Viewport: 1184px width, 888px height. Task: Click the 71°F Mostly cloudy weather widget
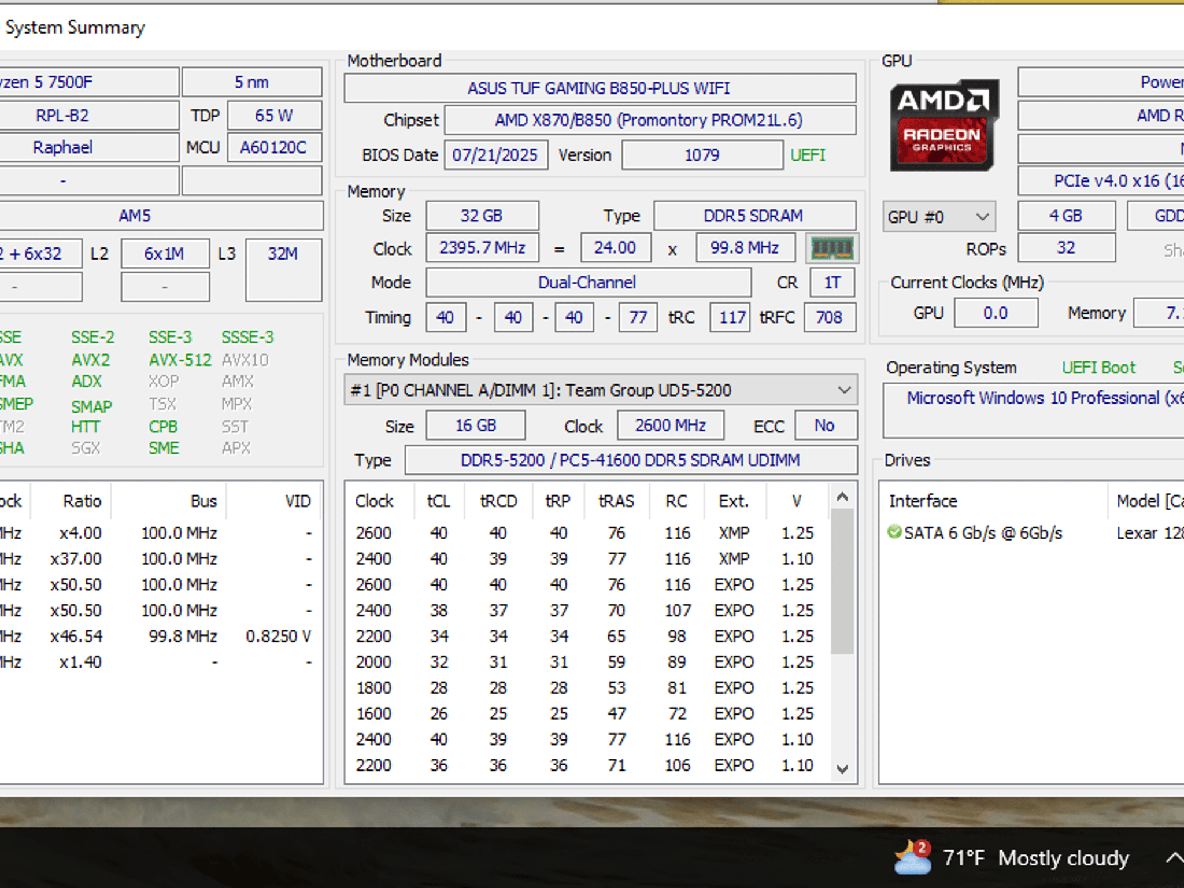pos(1041,858)
